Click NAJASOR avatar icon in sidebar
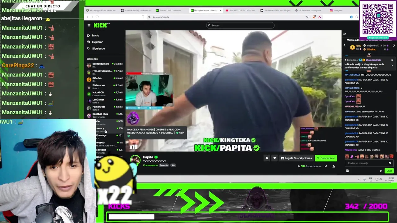The image size is (397, 223). [x=89, y=94]
